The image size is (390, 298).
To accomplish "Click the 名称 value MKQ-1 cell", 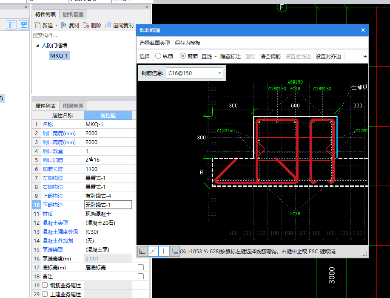I will point(108,124).
